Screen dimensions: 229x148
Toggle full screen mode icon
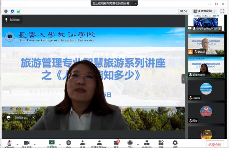222,11
